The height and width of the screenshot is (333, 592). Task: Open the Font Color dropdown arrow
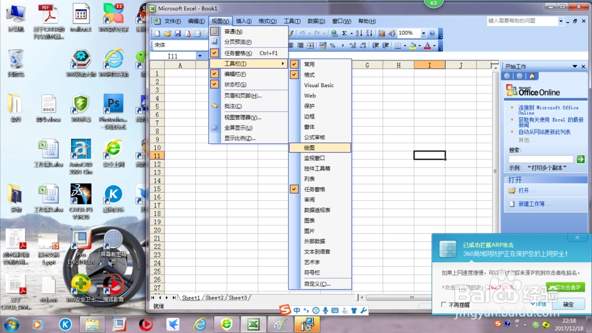(434, 46)
